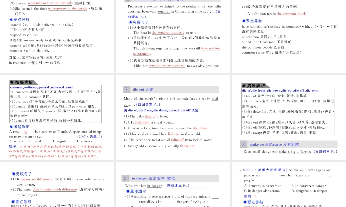This screenshot has width=346, height=207.
Task: Click the number box "9"
Action: 125,178
